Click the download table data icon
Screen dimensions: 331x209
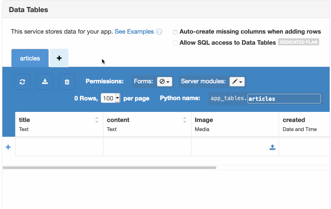click(44, 82)
